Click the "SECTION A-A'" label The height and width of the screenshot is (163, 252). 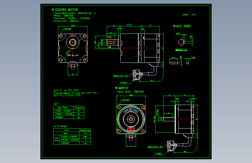181,50
